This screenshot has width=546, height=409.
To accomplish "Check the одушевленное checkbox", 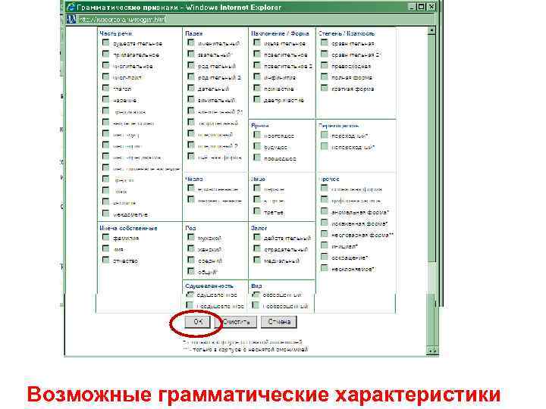I will 190,295.
